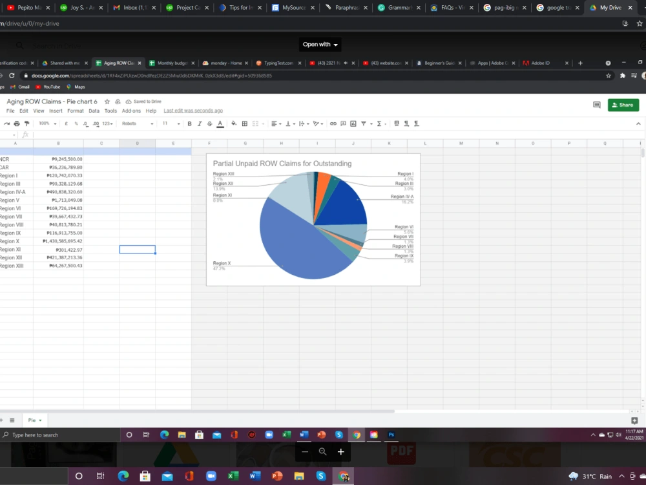Open the 100% zoom dropdown
Image resolution: width=646 pixels, height=485 pixels.
click(47, 124)
